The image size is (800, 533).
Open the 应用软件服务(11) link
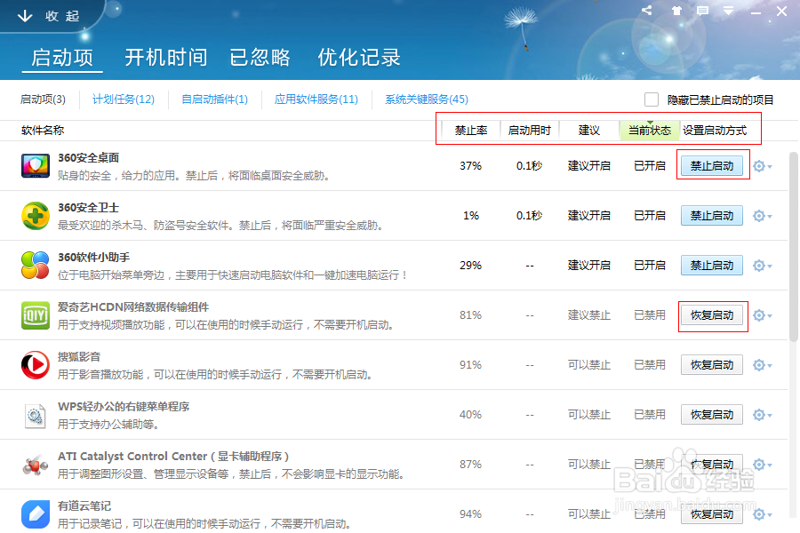click(x=316, y=99)
